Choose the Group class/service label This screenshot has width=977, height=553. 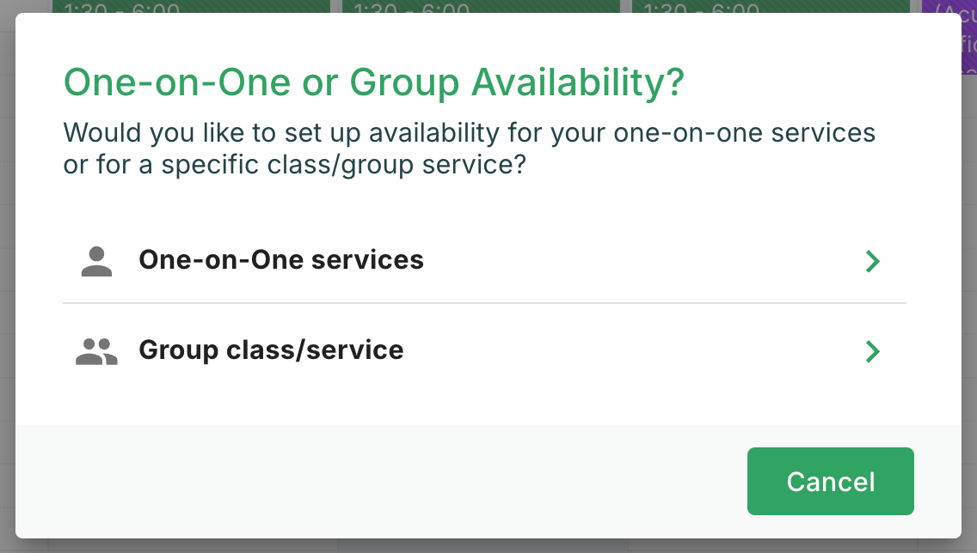point(271,350)
